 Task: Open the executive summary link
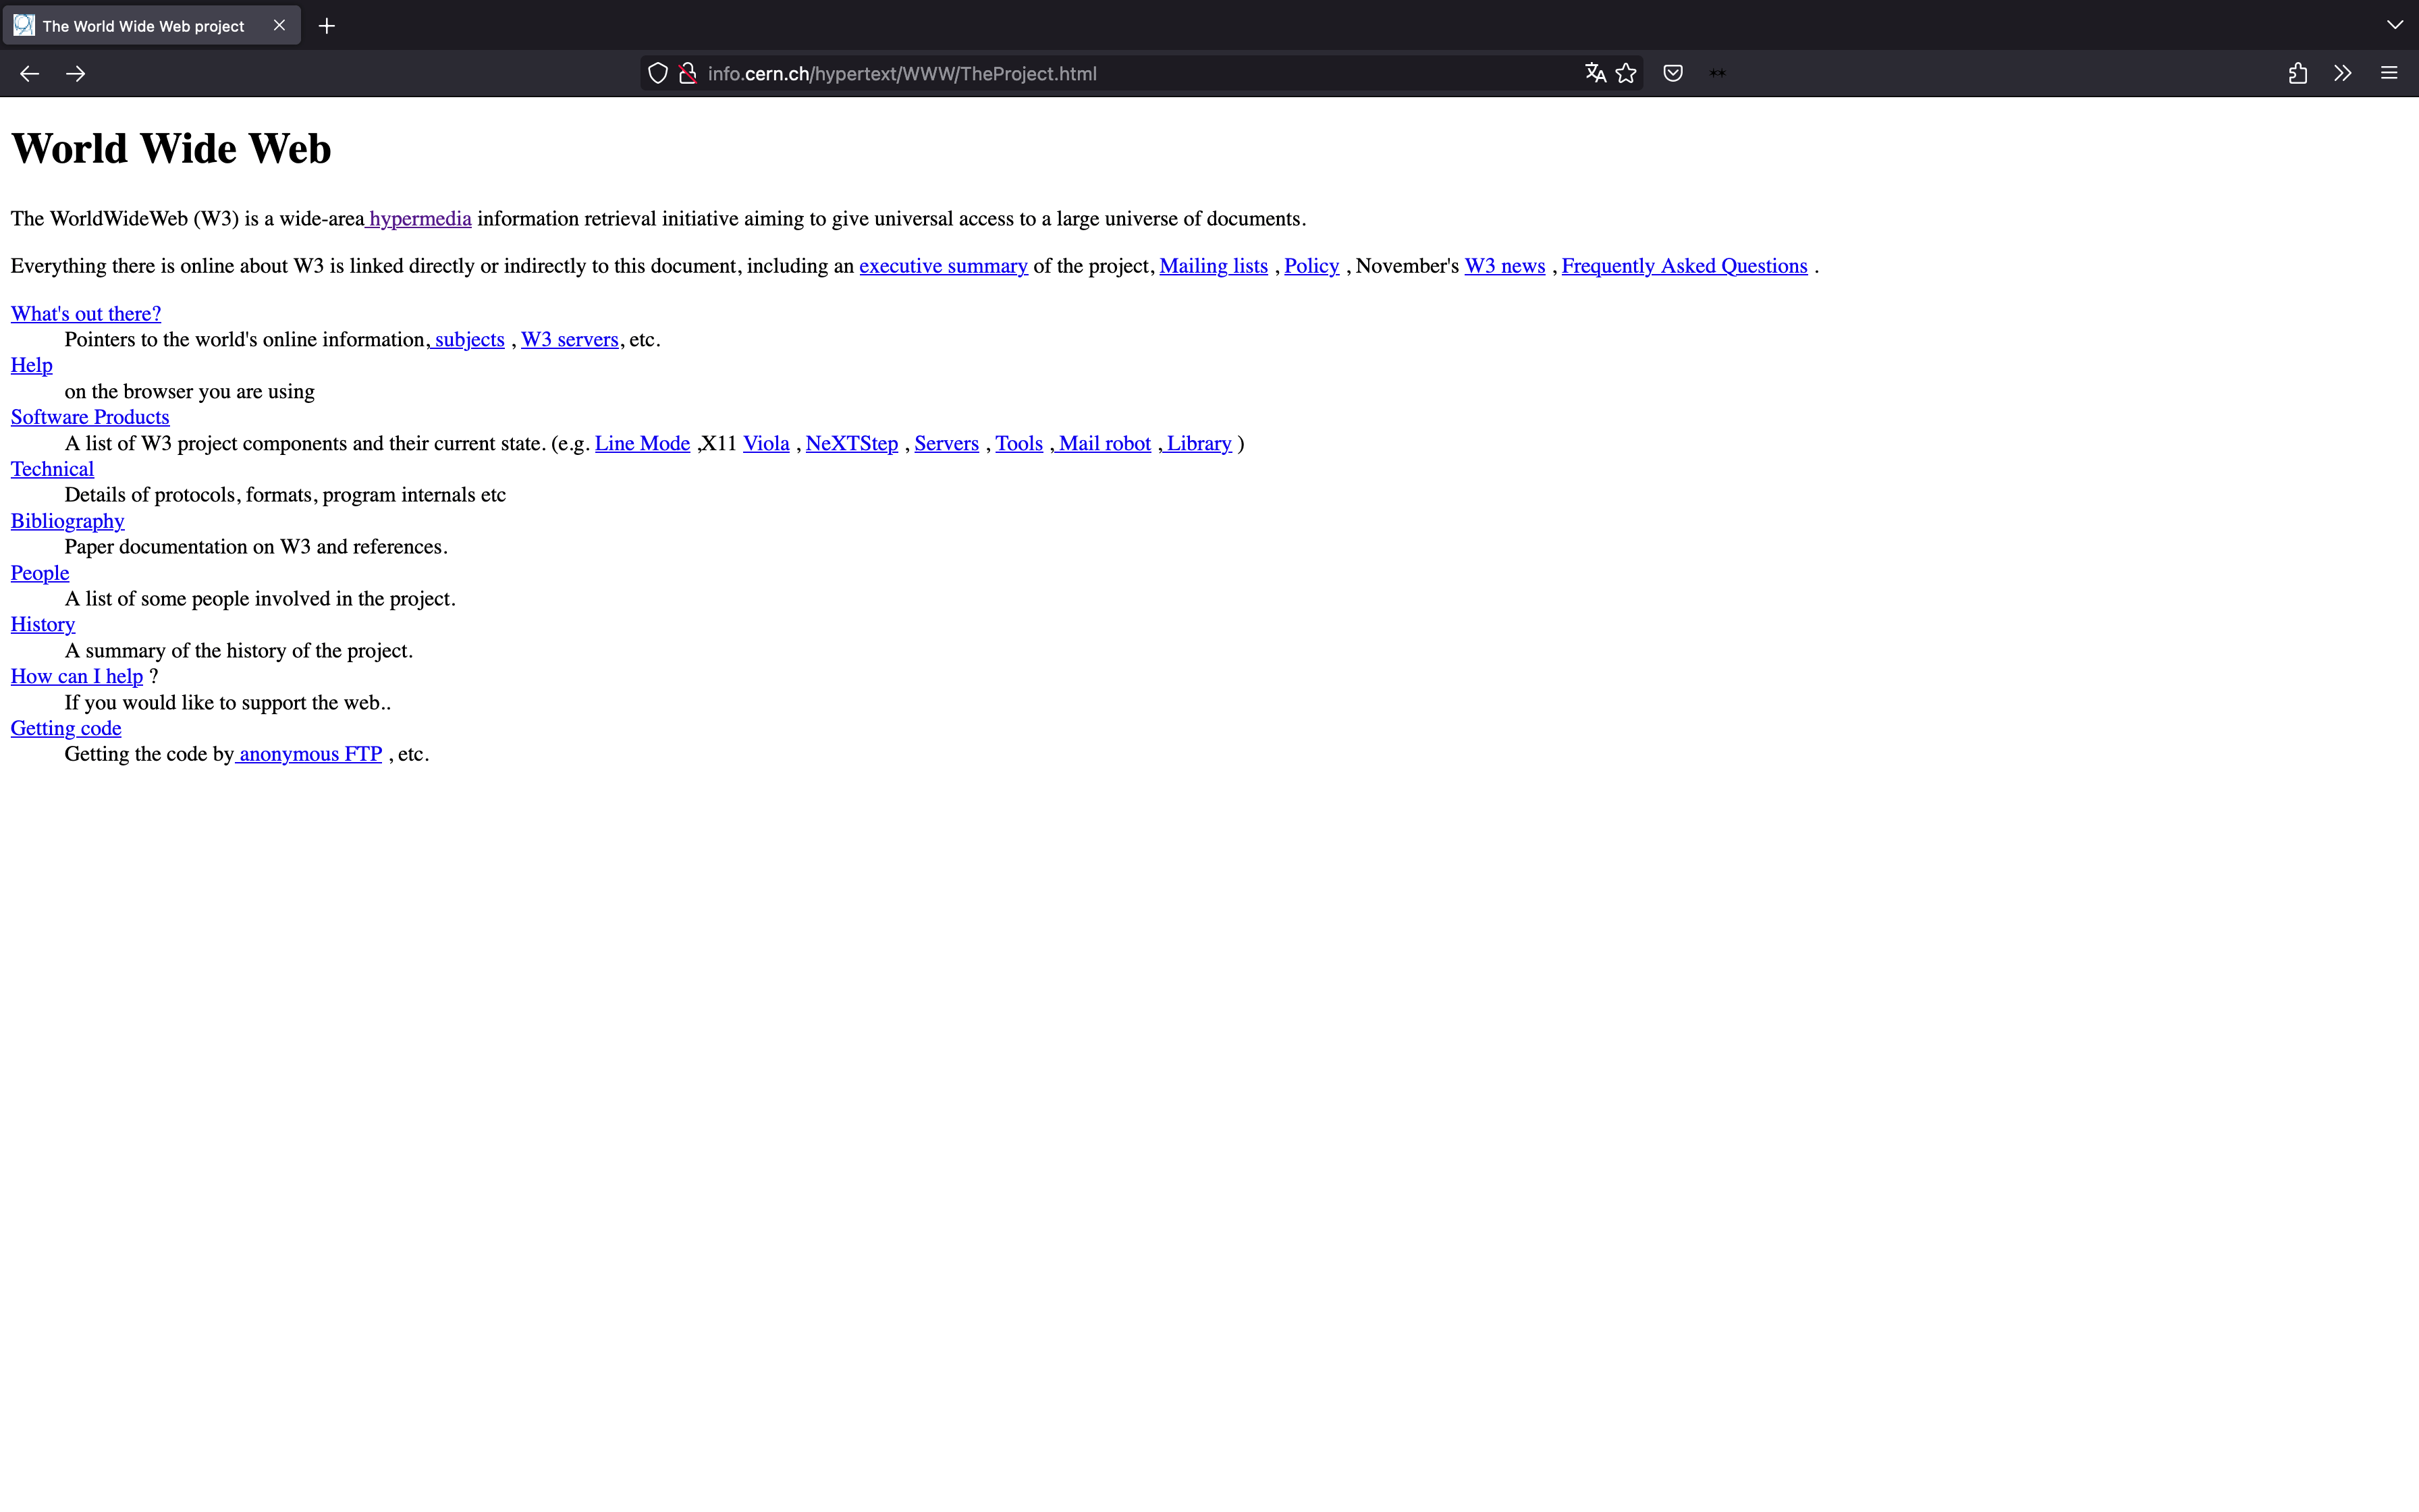coord(943,266)
